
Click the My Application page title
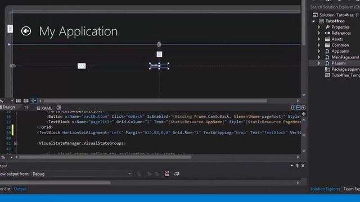(78, 31)
